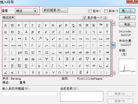The width and height of the screenshot is (138, 104).
Task: Focus the 输入新的快捷键(N) input field
Action: tap(30, 94)
